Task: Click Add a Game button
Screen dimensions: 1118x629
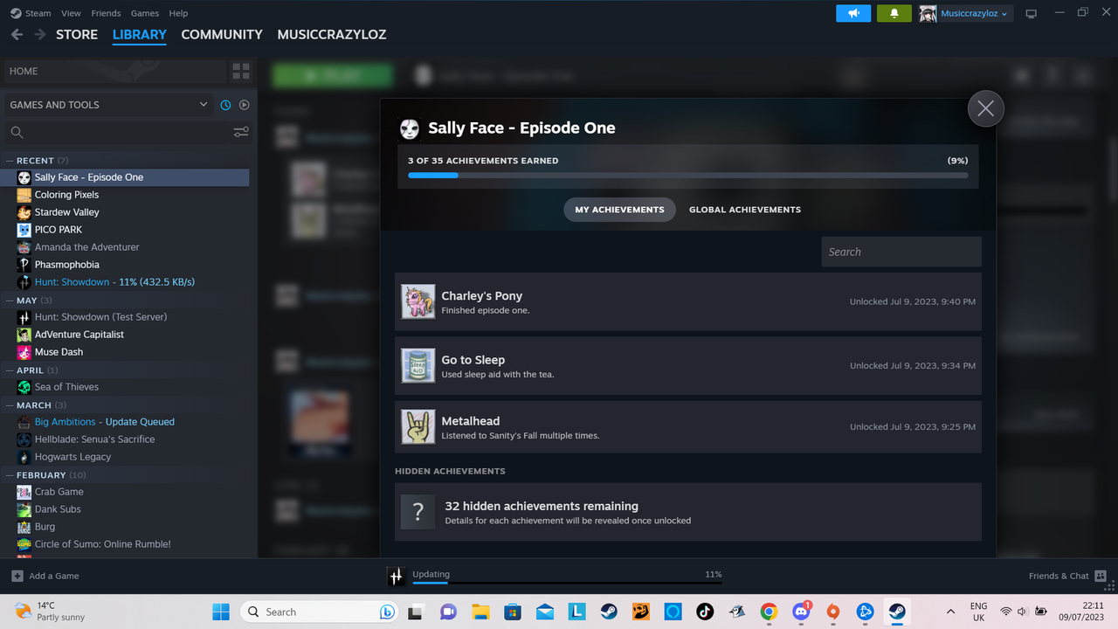Action: [45, 576]
